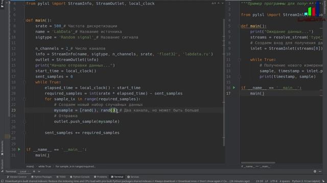Click left editor vertical scrollbar
This screenshot has width=327, height=183.
224,82
